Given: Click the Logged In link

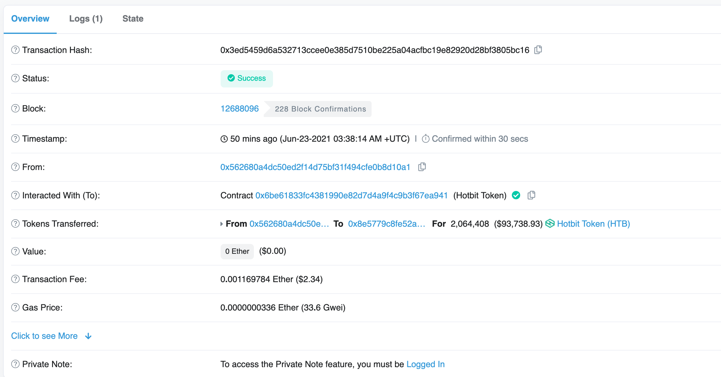Looking at the screenshot, I should point(425,364).
